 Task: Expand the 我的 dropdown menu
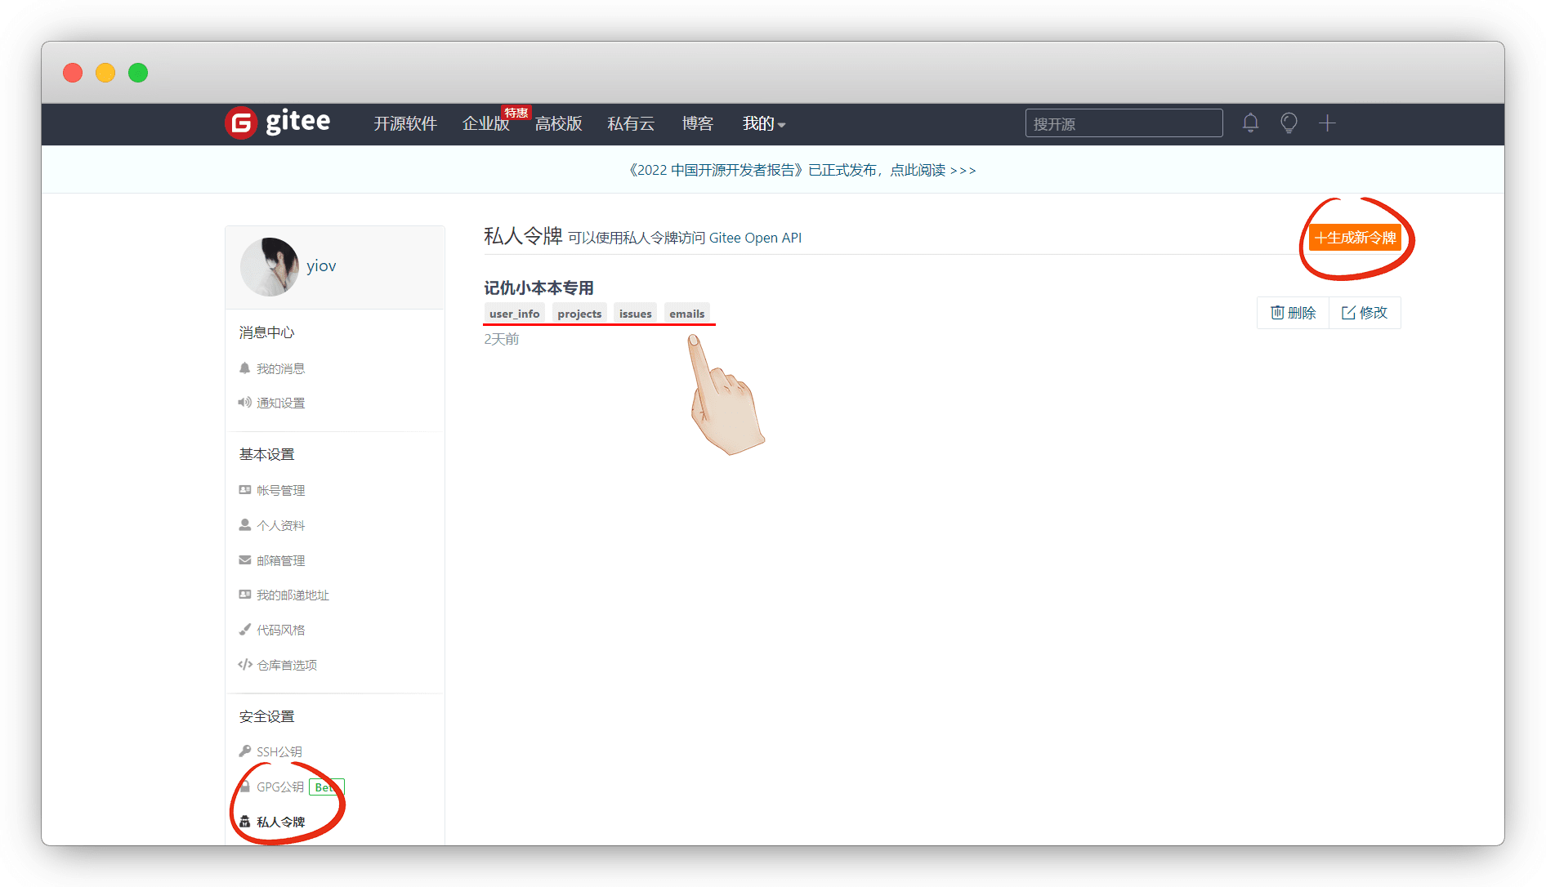pos(763,124)
